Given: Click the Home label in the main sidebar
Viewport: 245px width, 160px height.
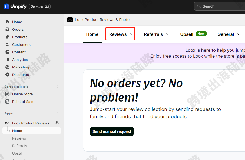Looking at the screenshot, I should coord(17,22).
